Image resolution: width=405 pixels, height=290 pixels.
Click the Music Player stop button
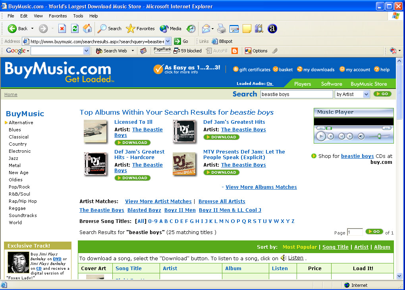pyautogui.click(x=331, y=136)
